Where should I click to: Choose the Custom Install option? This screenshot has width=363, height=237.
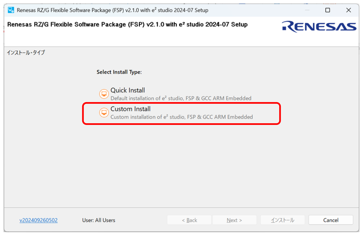coord(176,113)
